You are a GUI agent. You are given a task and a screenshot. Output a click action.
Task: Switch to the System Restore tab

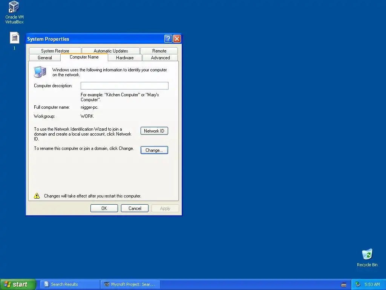click(x=55, y=51)
